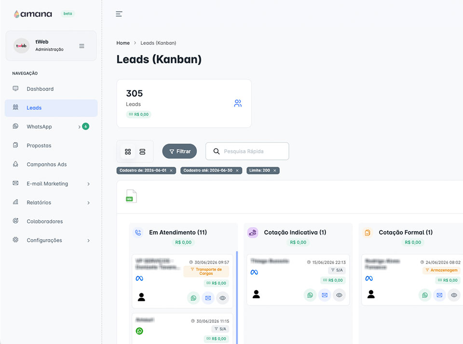The image size is (463, 344).
Task: Click the Campanhas Ads rocket icon
Action: tap(15, 164)
